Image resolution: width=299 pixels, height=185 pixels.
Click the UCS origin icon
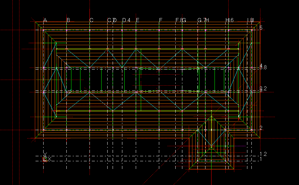click(45, 159)
